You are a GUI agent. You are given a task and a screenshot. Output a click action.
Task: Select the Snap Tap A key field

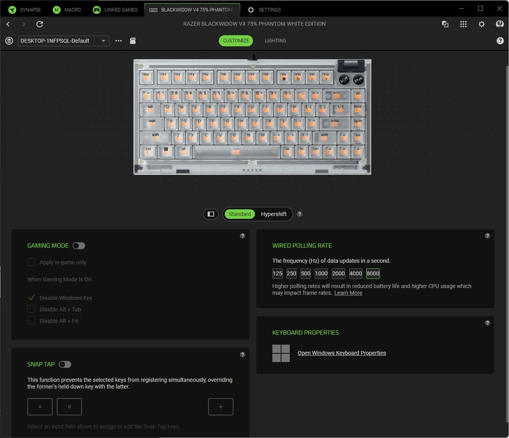(x=40, y=407)
